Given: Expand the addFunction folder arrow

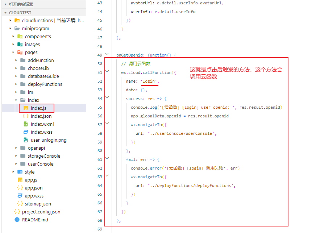Looking at the screenshot, I should (16, 60).
